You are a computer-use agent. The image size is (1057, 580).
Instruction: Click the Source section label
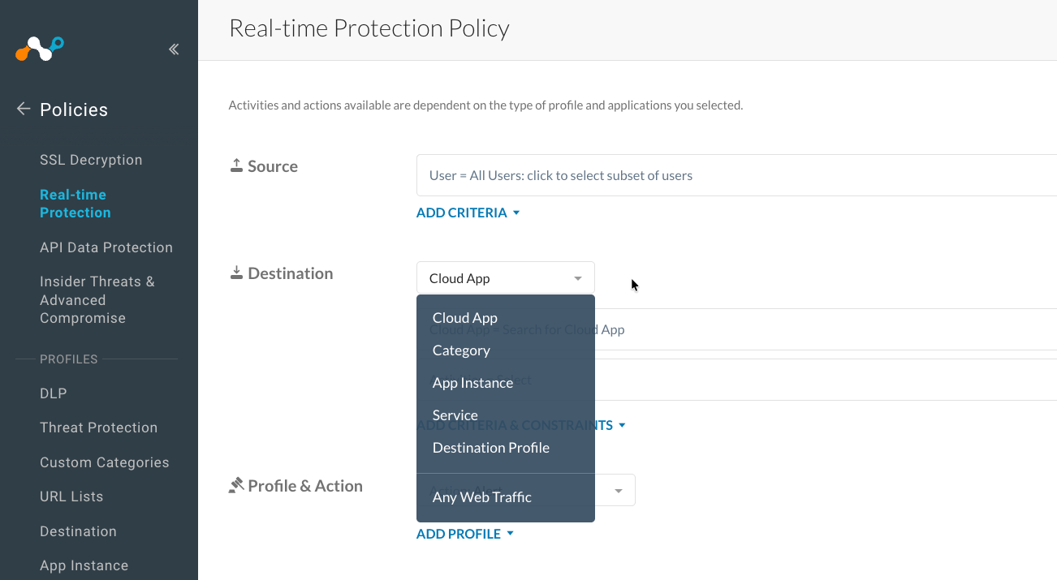(273, 166)
